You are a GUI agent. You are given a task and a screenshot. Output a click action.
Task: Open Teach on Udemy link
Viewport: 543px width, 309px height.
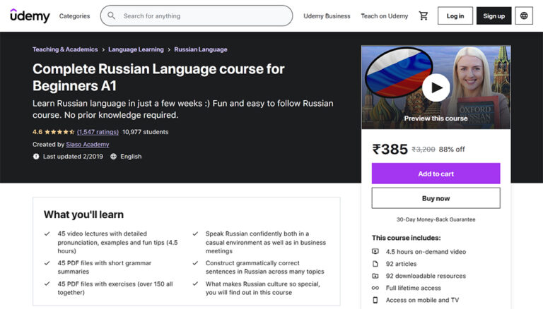point(385,16)
